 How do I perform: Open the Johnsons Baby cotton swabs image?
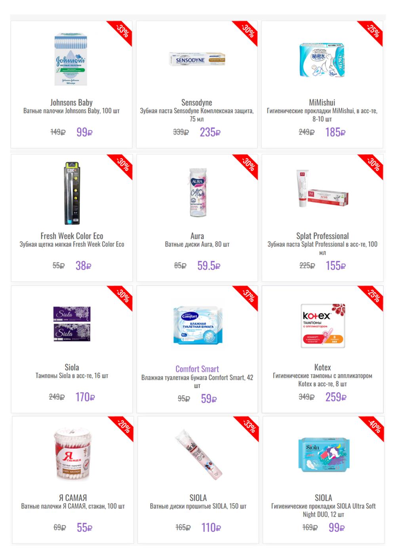70,59
